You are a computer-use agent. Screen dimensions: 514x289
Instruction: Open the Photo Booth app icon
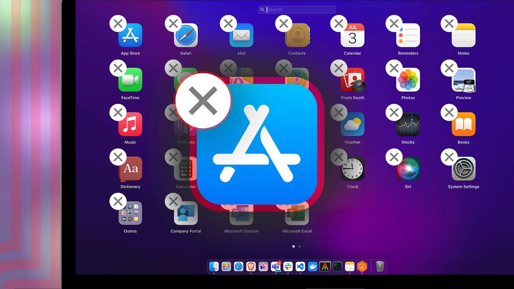(x=352, y=79)
